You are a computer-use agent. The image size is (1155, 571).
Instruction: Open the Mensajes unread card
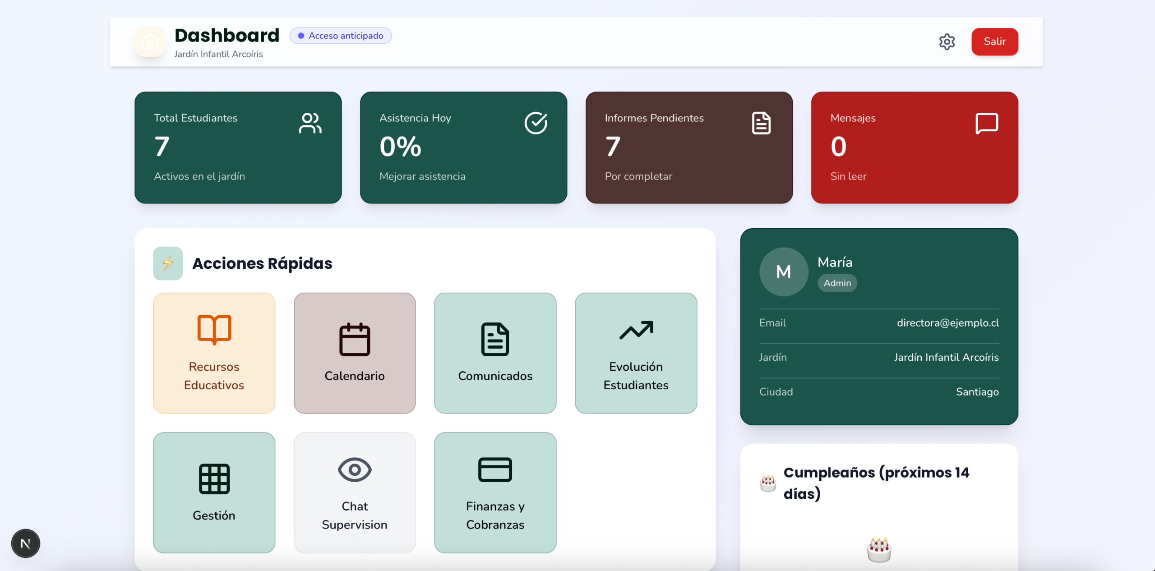pyautogui.click(x=915, y=147)
